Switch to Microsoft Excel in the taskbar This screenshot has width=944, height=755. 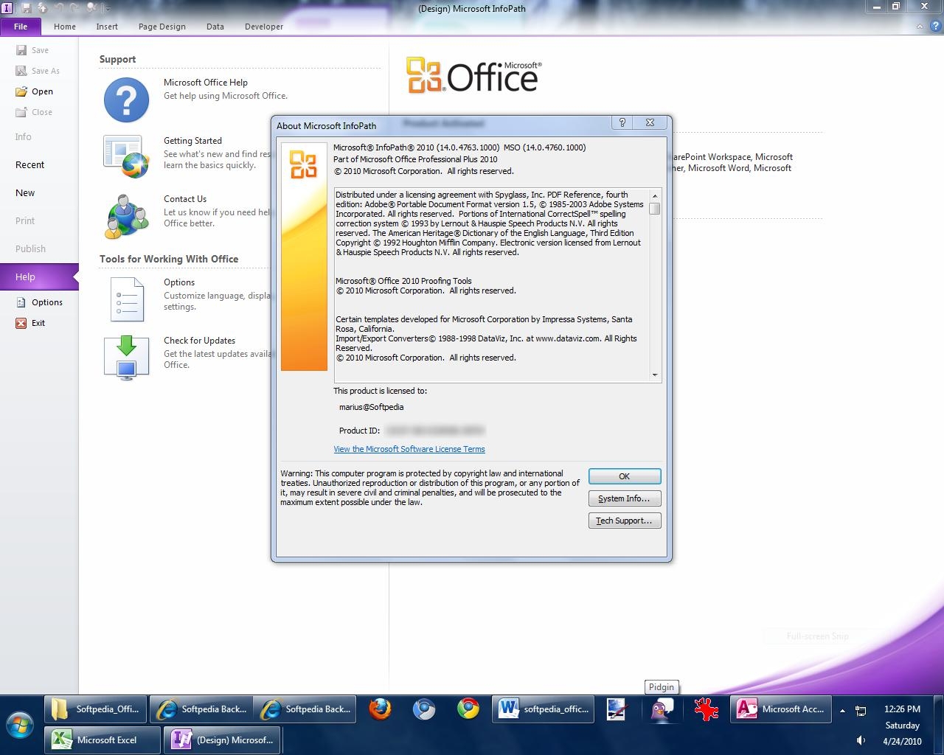(x=103, y=740)
